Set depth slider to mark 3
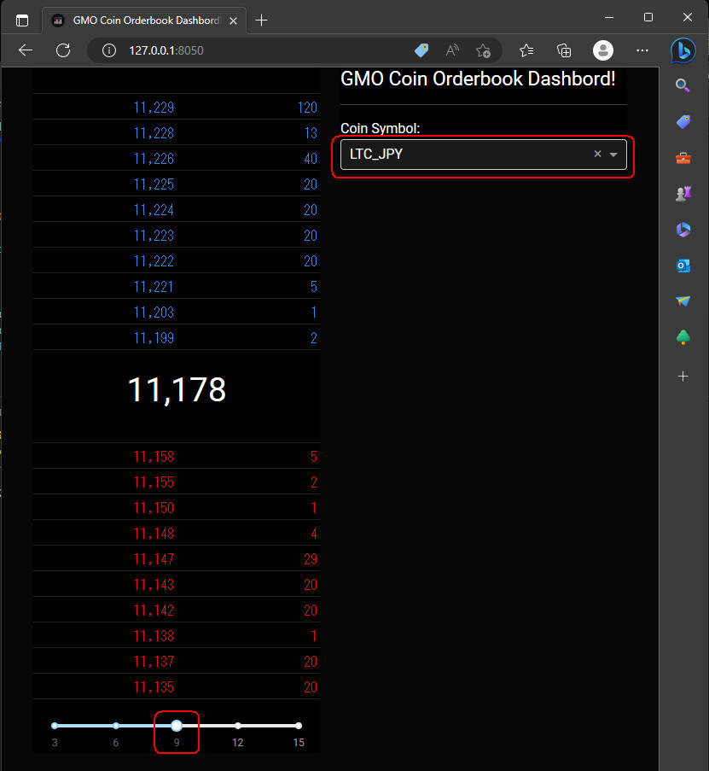Image resolution: width=709 pixels, height=771 pixels. 55,726
